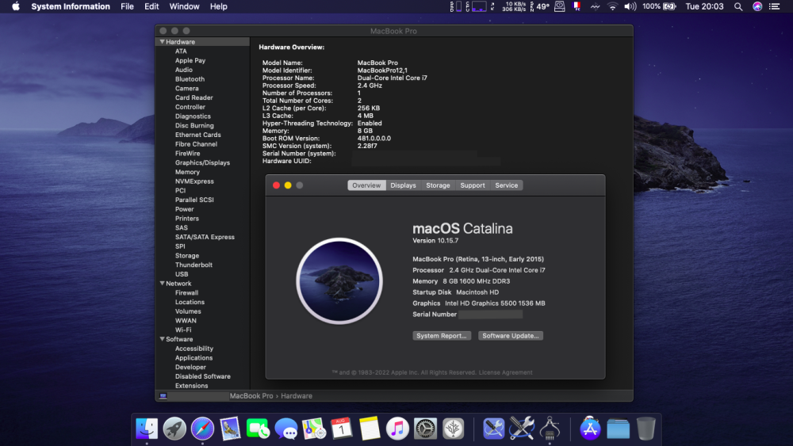This screenshot has width=793, height=446.
Task: Open volume control in menu bar
Action: click(630, 6)
